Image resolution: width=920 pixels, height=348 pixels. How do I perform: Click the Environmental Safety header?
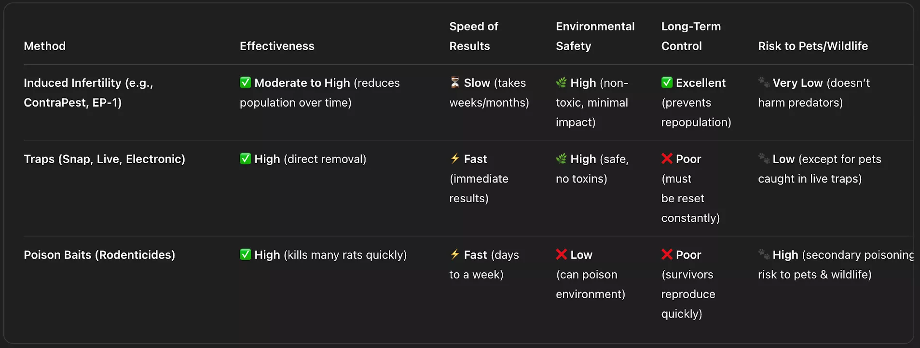[x=595, y=36]
